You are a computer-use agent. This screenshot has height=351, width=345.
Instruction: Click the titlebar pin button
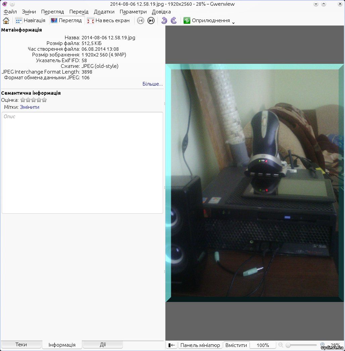[x=12, y=4]
